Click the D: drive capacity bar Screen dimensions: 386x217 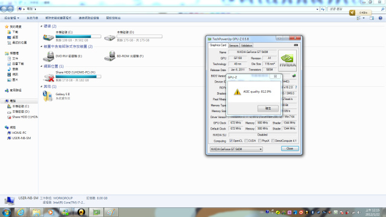[139, 36]
